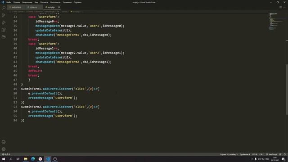
Task: Open the Extensions view
Action: pyautogui.click(x=4, y=30)
